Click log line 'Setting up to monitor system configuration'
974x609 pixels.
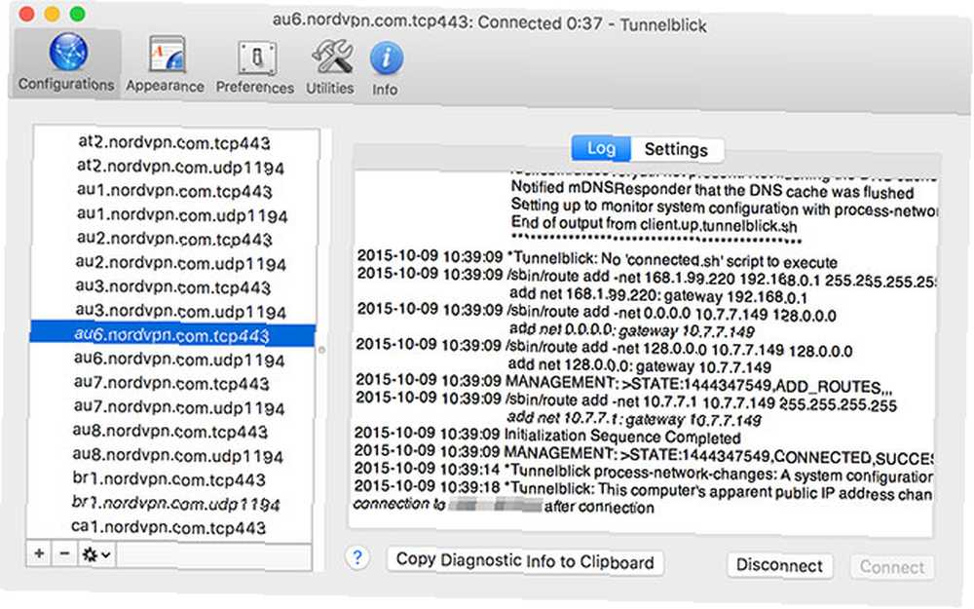[x=724, y=207]
